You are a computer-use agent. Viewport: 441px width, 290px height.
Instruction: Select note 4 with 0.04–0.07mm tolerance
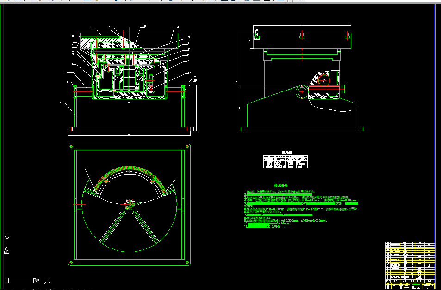(x=301, y=201)
